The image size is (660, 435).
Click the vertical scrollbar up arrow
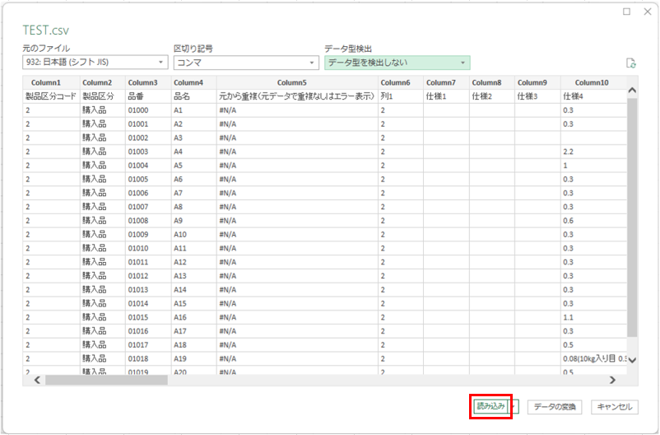(x=632, y=90)
